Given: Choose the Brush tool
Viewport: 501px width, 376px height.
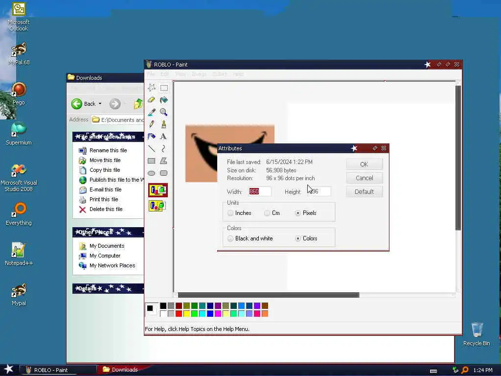Looking at the screenshot, I should pyautogui.click(x=164, y=124).
